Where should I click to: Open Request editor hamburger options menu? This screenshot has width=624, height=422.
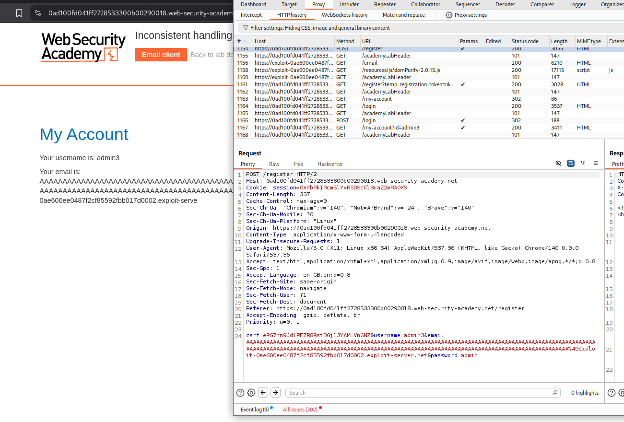click(596, 163)
